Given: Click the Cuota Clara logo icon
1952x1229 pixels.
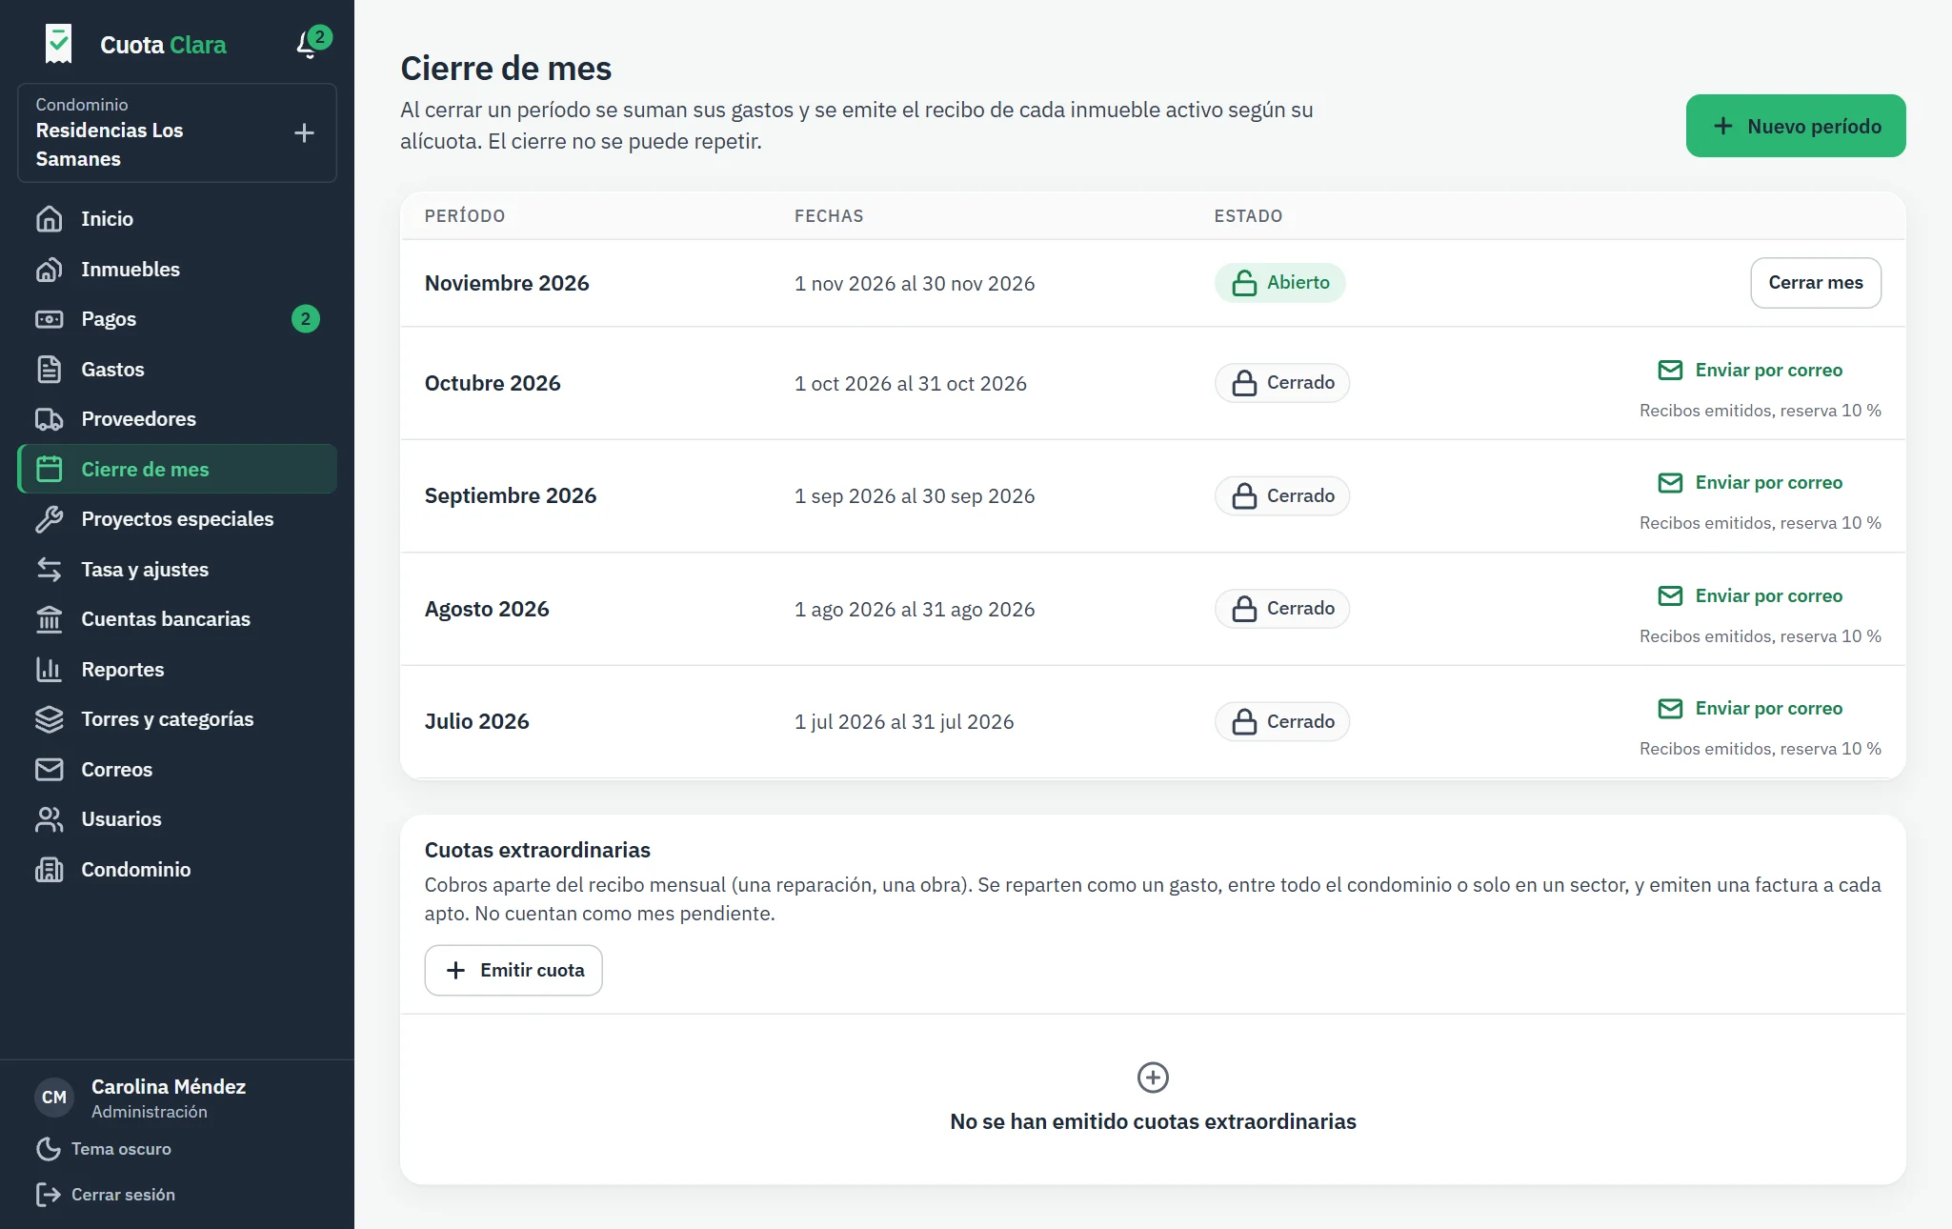Looking at the screenshot, I should tap(58, 44).
